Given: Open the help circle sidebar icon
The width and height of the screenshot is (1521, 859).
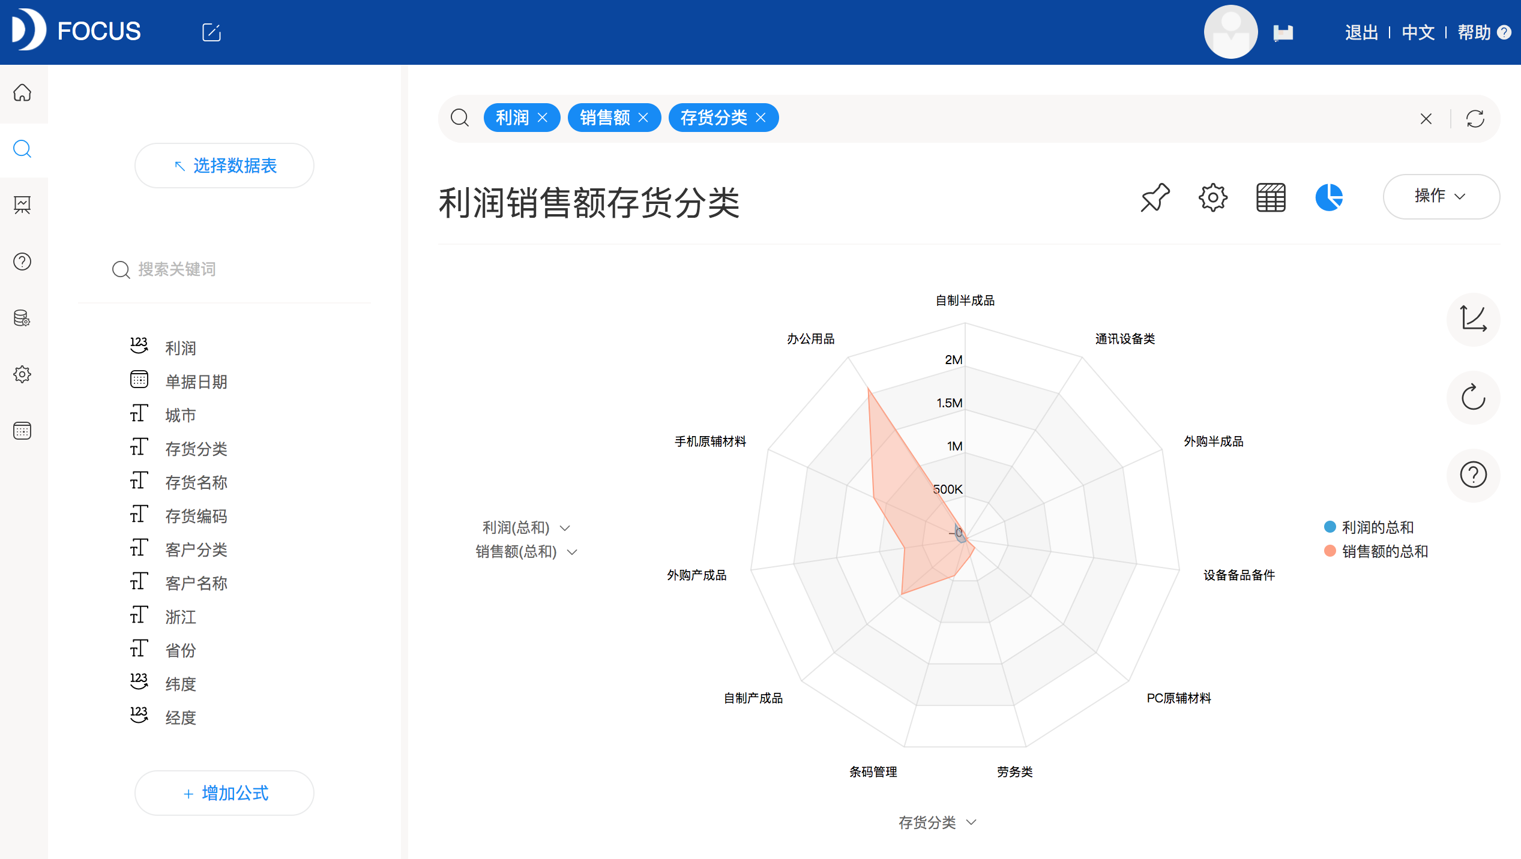Looking at the screenshot, I should click(22, 262).
